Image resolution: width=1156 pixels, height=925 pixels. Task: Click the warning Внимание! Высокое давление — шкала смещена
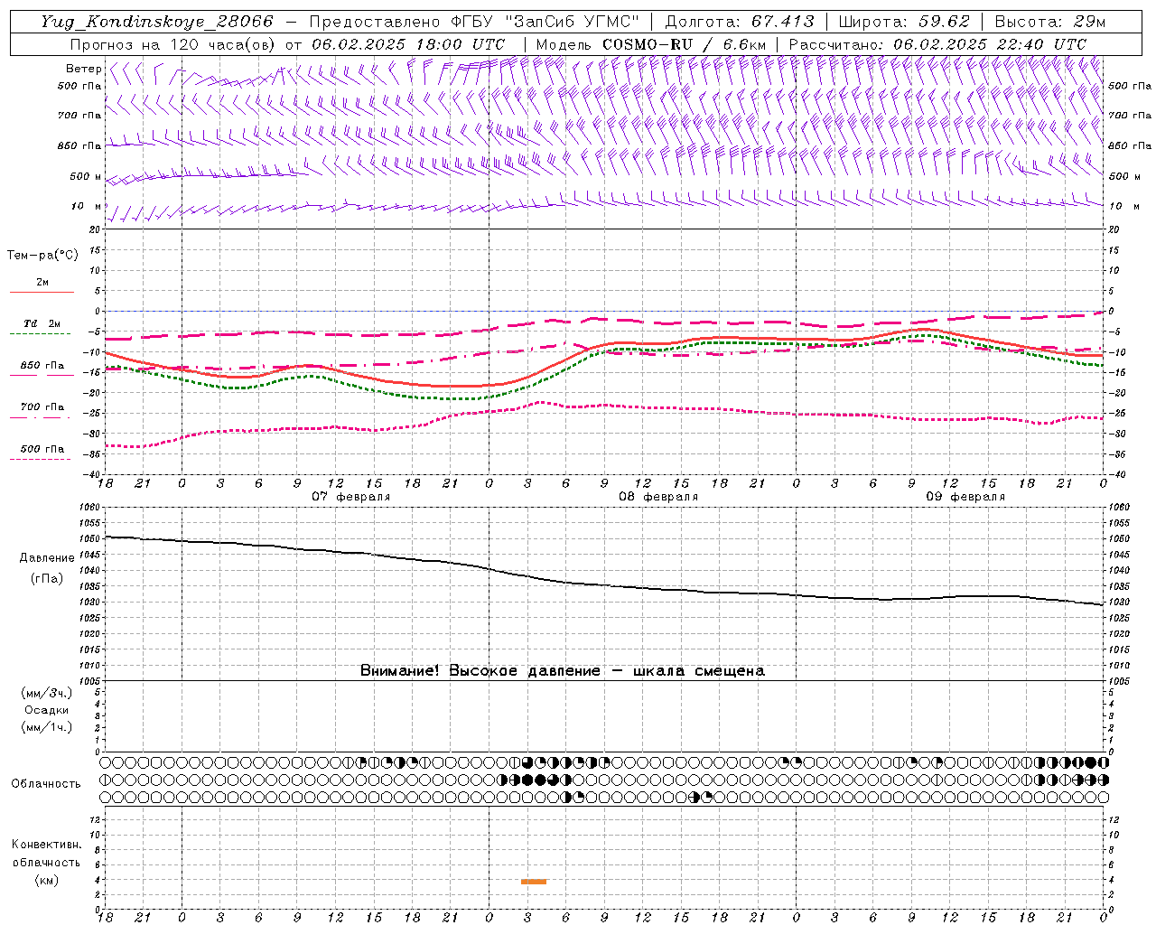[563, 671]
